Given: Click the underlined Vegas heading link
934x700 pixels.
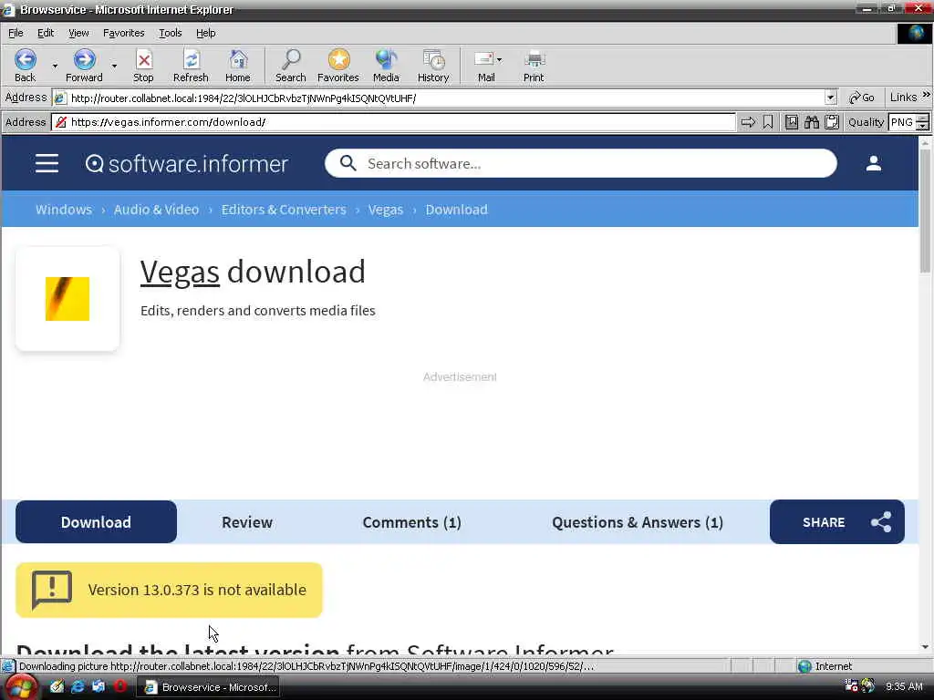Looking at the screenshot, I should 180,272.
